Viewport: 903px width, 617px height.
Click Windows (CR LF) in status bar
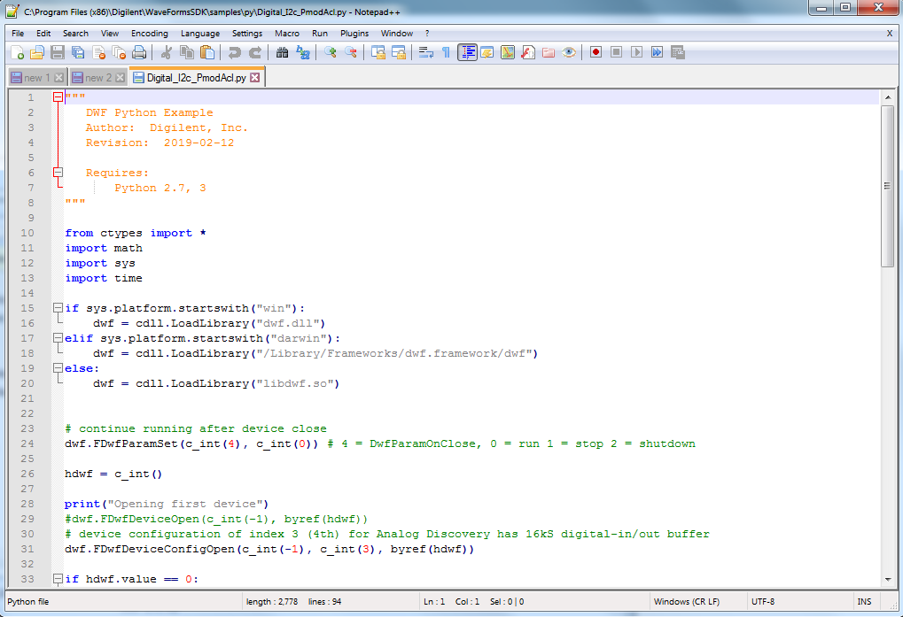pyautogui.click(x=687, y=601)
